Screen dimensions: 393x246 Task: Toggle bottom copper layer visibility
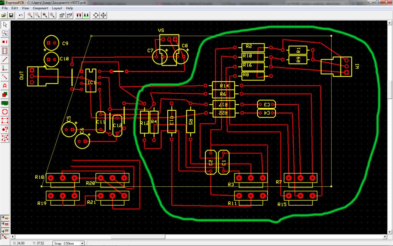pos(5,230)
